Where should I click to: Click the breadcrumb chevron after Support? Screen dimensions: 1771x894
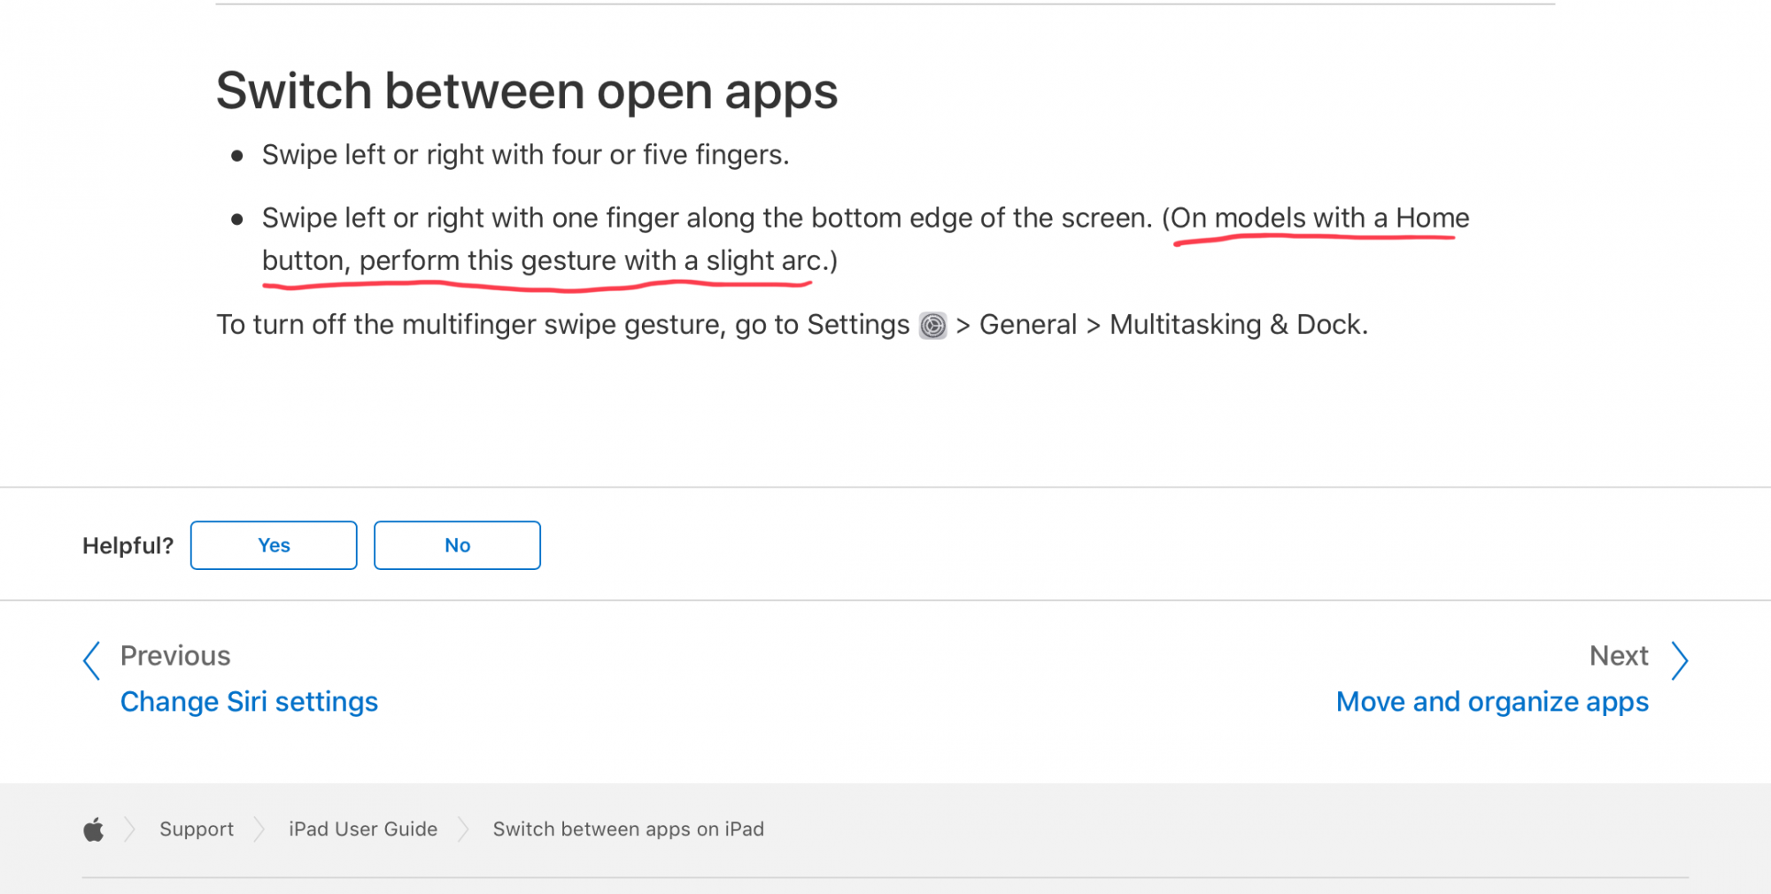pos(259,829)
